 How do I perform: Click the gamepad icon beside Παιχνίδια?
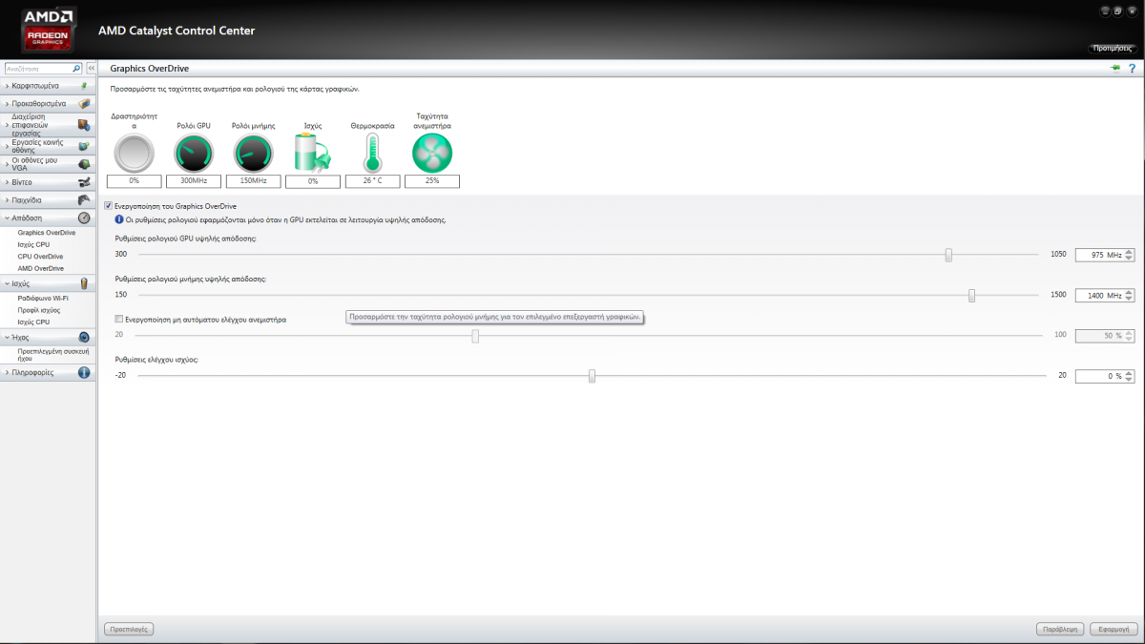coord(84,200)
